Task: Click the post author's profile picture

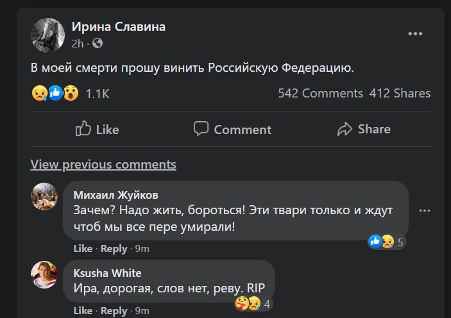Action: coord(48,35)
